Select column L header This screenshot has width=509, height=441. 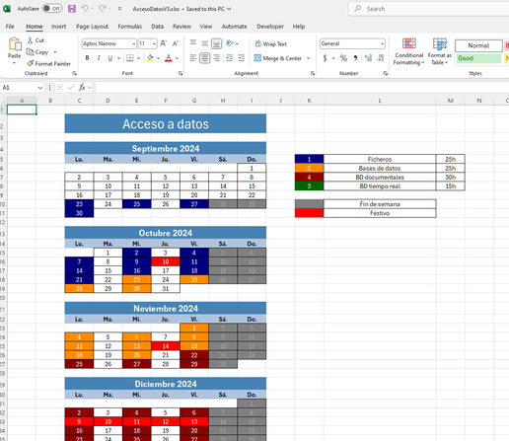[380, 101]
